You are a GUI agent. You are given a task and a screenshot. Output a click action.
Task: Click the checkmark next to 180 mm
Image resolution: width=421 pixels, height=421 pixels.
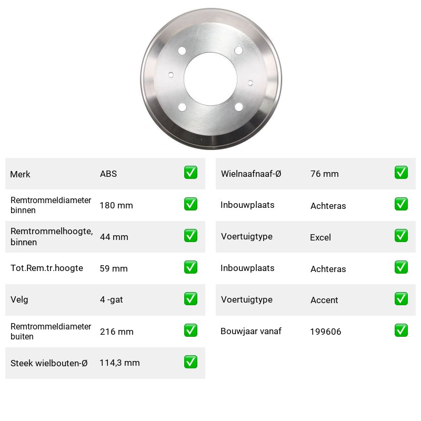(x=191, y=204)
